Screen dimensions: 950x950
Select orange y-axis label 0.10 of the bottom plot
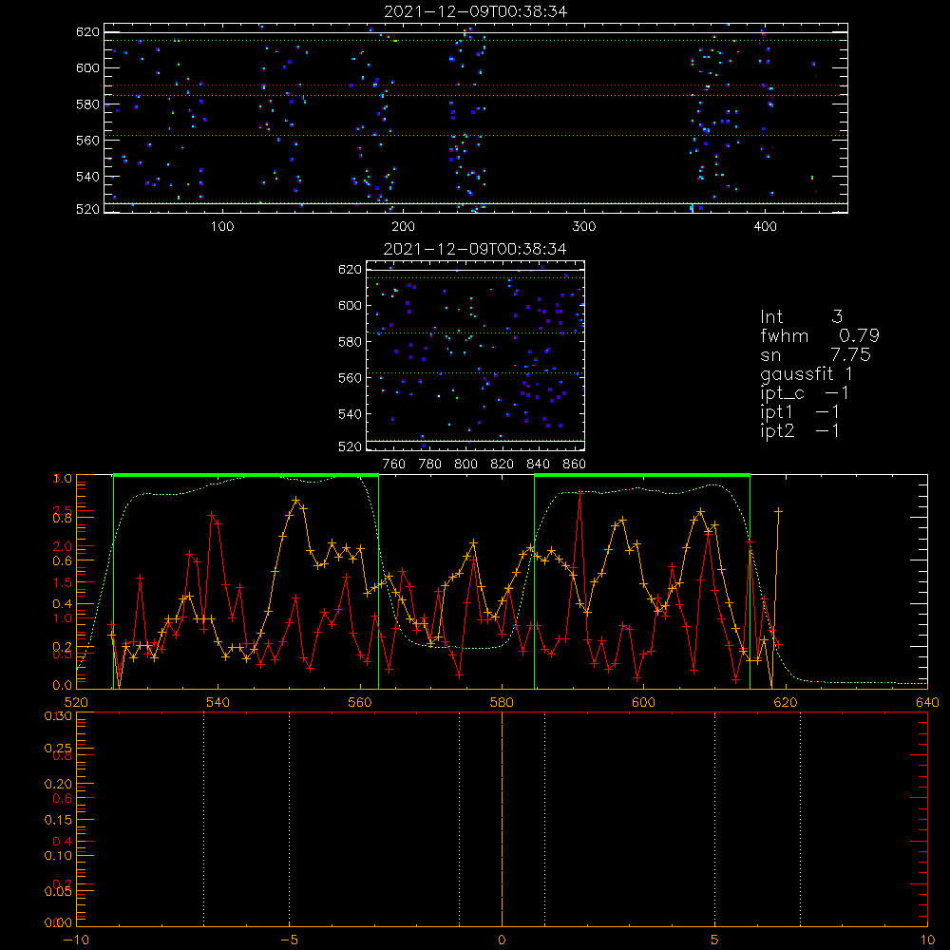[59, 856]
